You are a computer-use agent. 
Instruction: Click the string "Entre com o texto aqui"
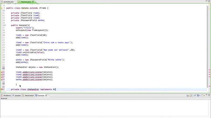pos(56,43)
